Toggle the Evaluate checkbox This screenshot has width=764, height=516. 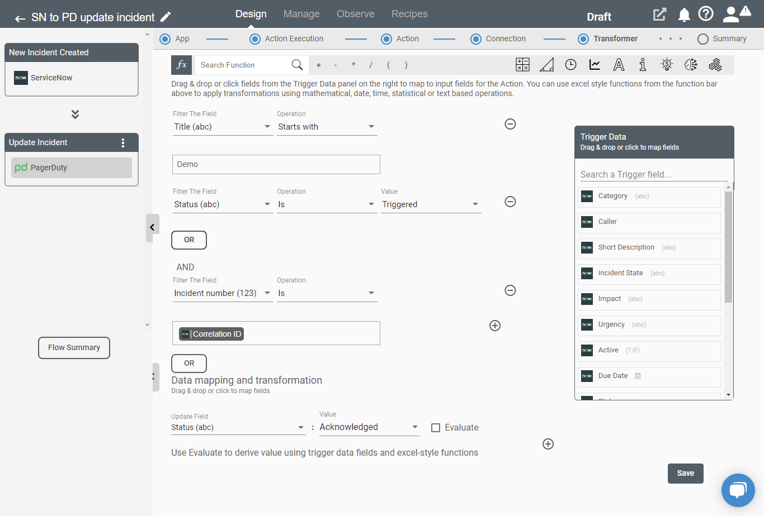[436, 428]
